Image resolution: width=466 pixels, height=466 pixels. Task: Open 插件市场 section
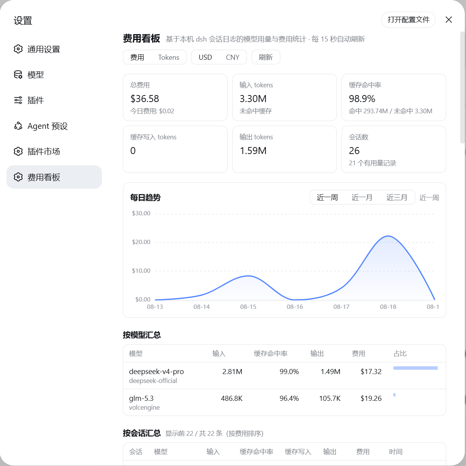[x=54, y=151]
